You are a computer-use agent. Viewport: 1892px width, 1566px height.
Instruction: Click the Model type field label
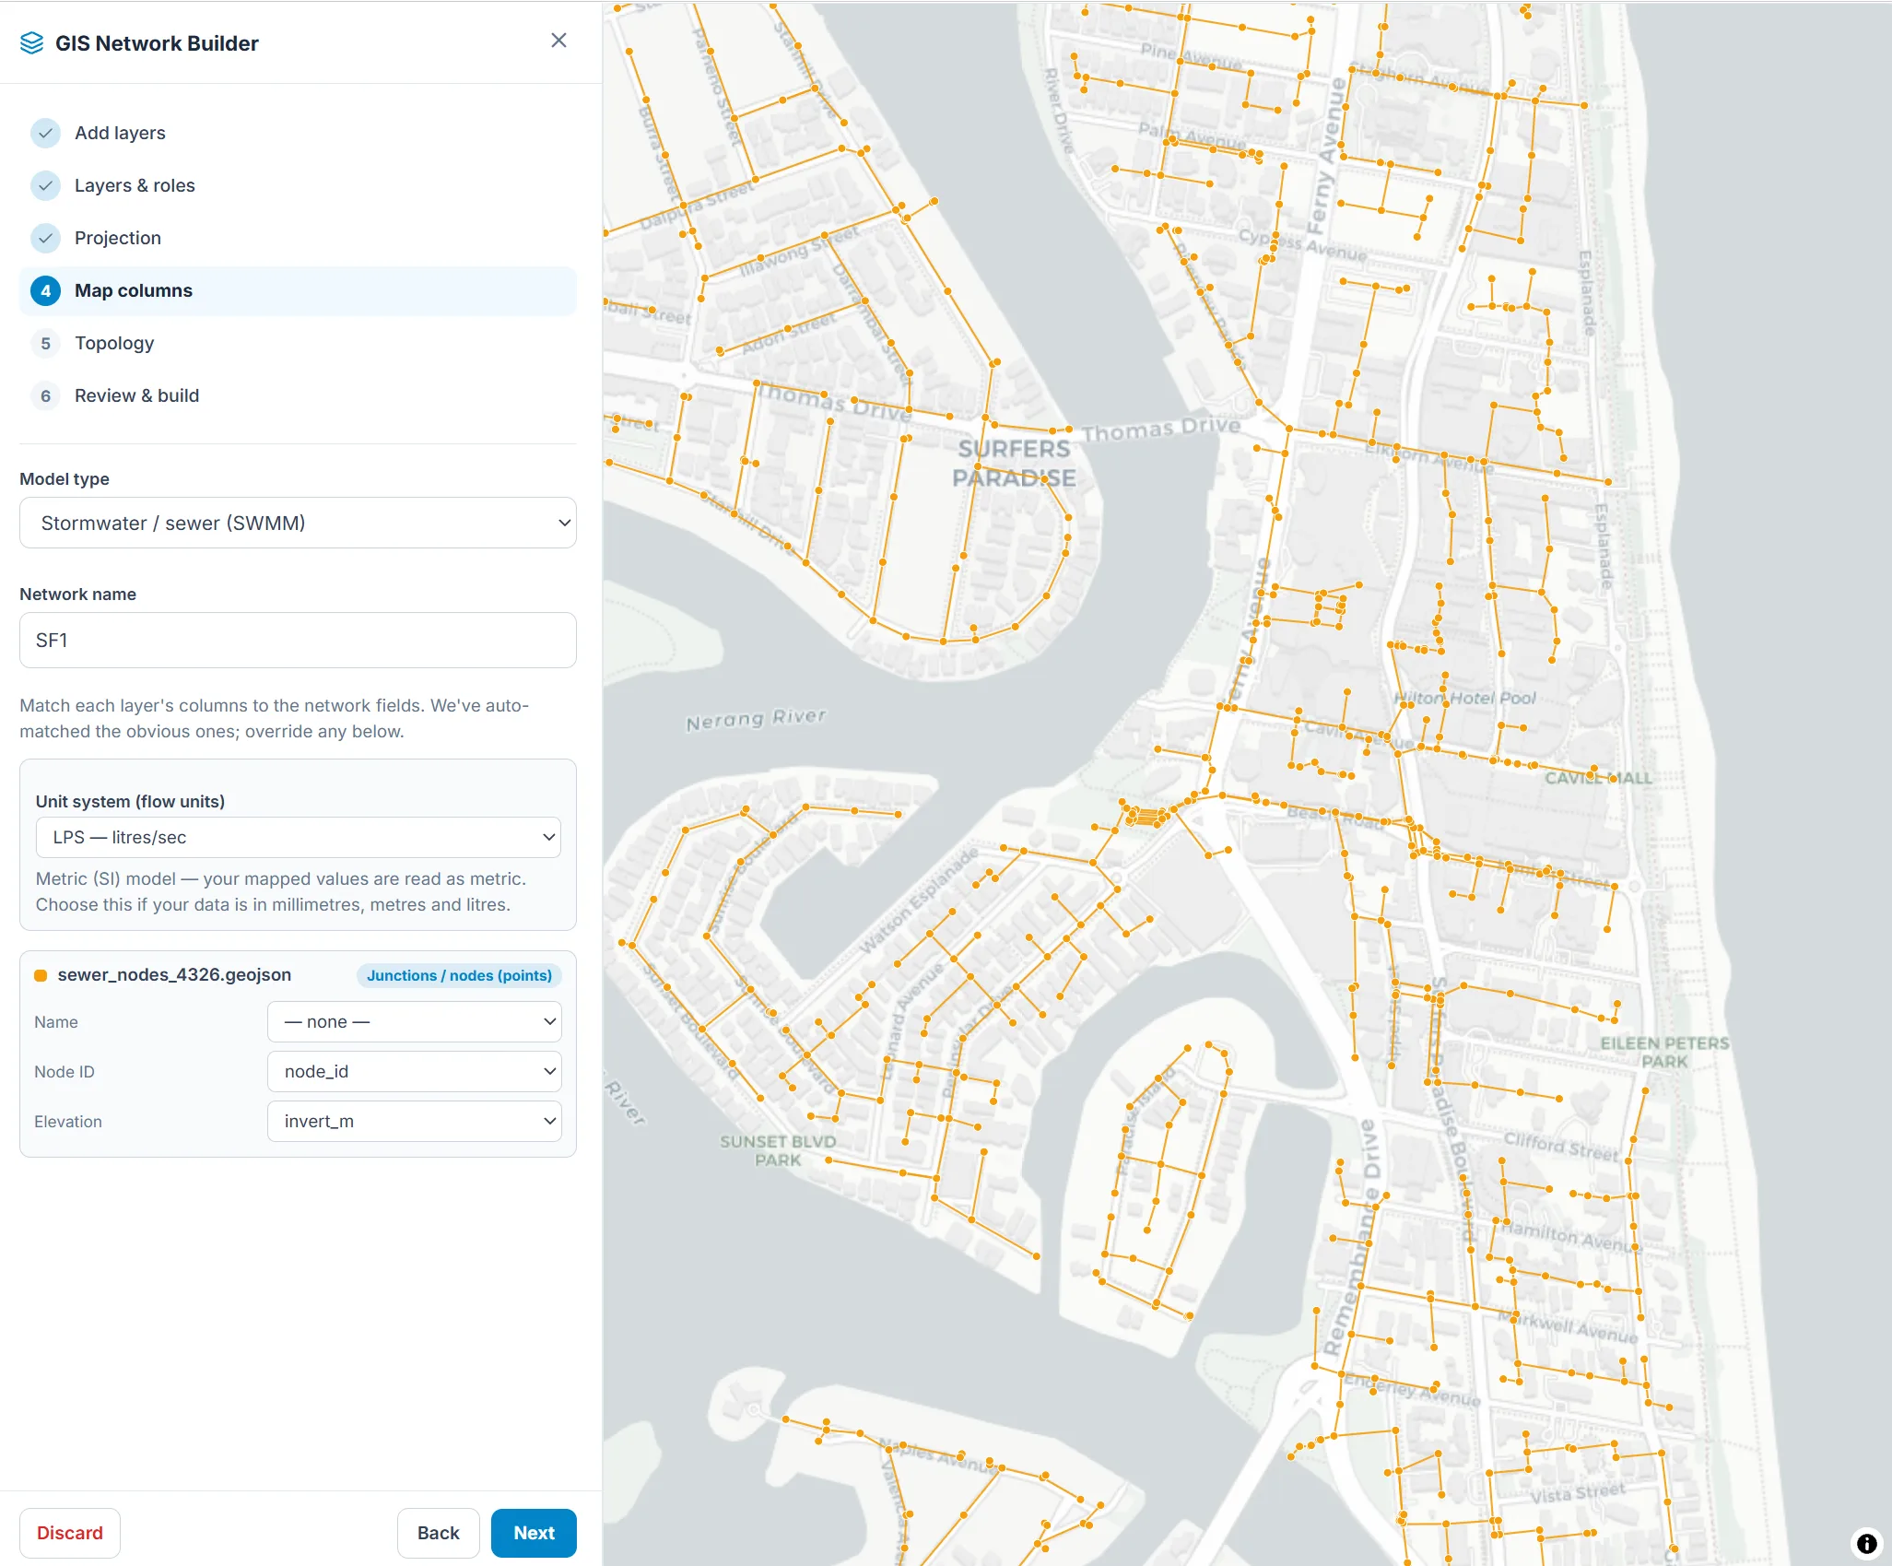(x=65, y=479)
